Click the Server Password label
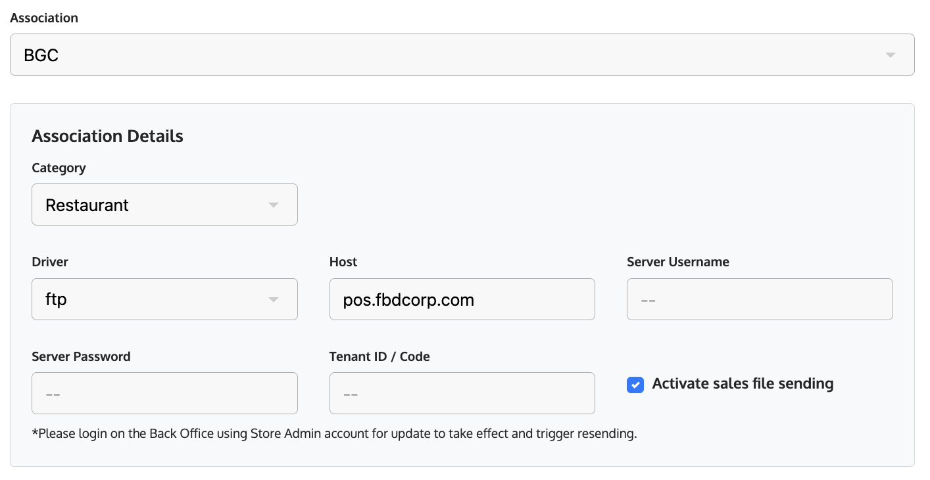This screenshot has width=930, height=480. click(81, 356)
